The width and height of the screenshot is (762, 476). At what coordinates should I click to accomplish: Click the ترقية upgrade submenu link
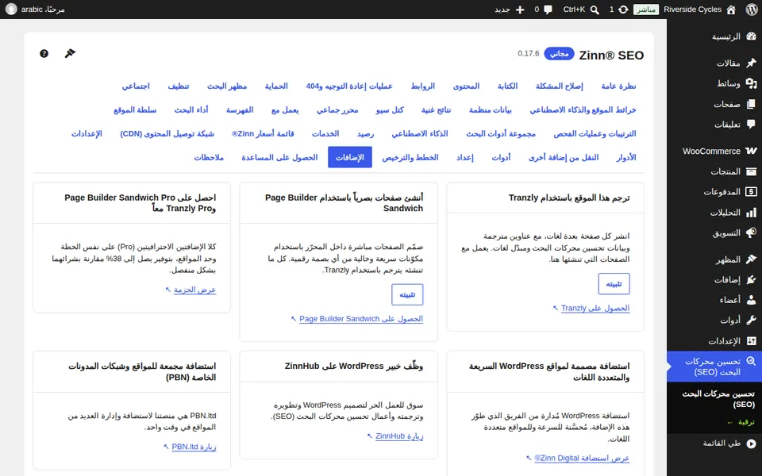pyautogui.click(x=741, y=422)
